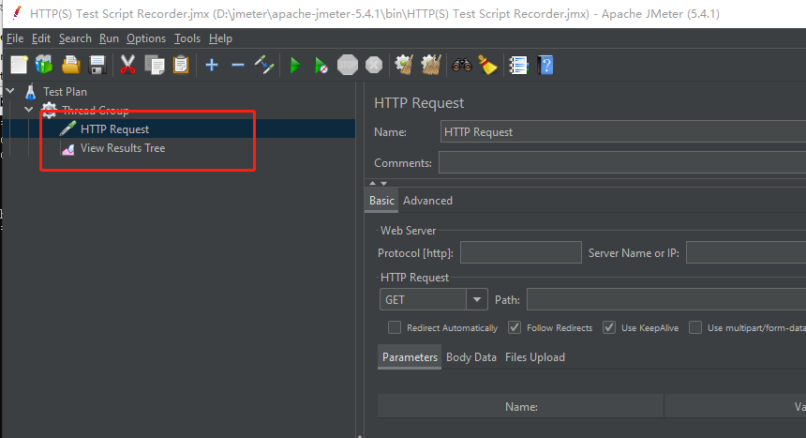This screenshot has height=438, width=806.
Task: Enable Redirect Automatically checkbox
Action: tap(395, 327)
